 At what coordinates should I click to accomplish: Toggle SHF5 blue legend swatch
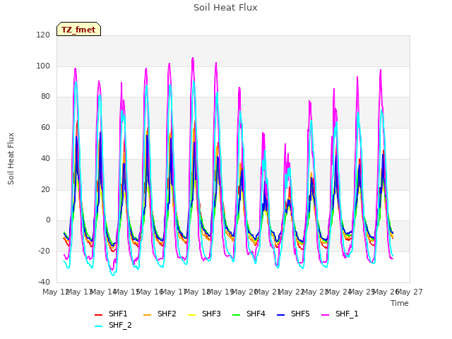pyautogui.click(x=281, y=315)
